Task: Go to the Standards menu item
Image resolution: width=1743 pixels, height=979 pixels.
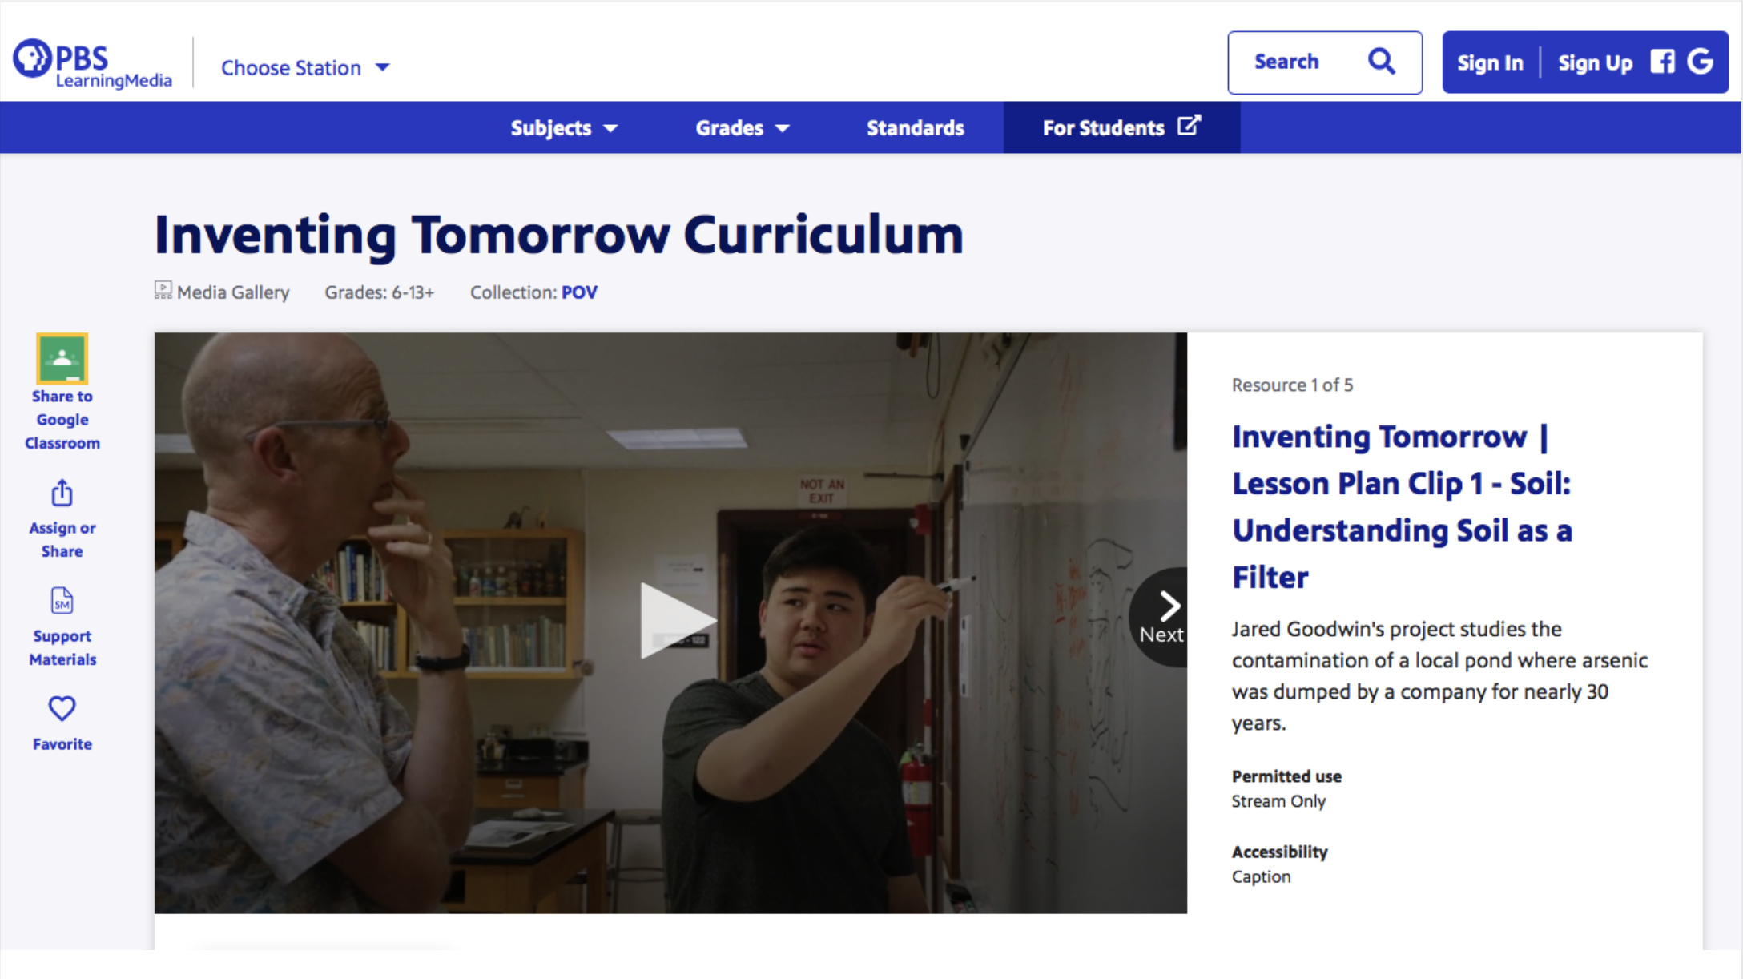Action: [915, 128]
